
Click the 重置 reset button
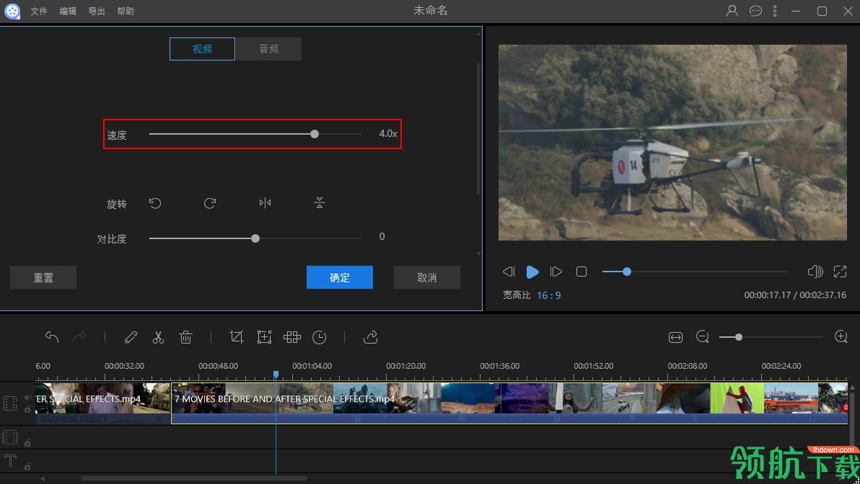point(43,277)
